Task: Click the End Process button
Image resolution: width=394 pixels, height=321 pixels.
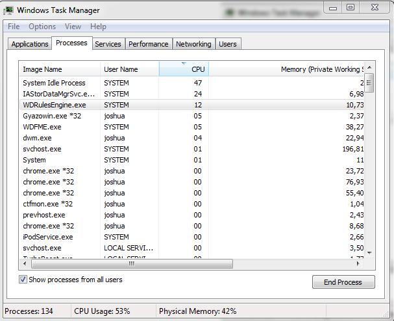Action: (343, 282)
